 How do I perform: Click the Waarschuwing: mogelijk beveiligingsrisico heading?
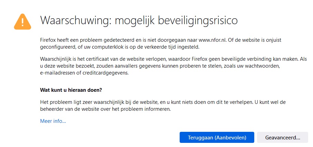click(139, 20)
